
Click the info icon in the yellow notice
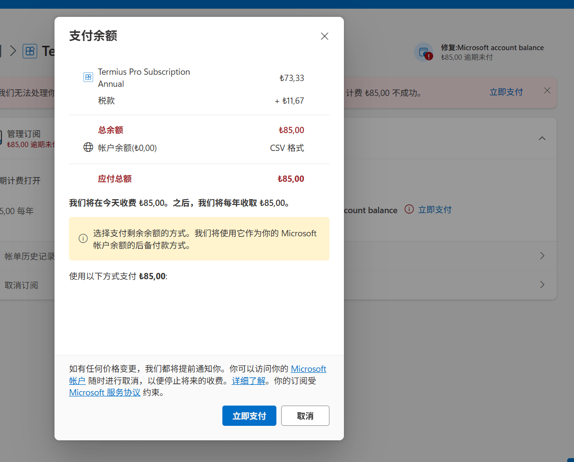(x=83, y=239)
